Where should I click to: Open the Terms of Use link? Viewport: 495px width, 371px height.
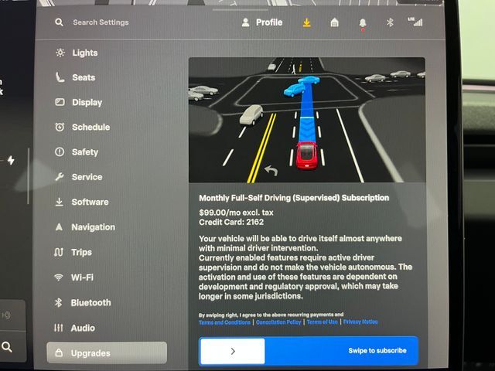[x=322, y=322]
